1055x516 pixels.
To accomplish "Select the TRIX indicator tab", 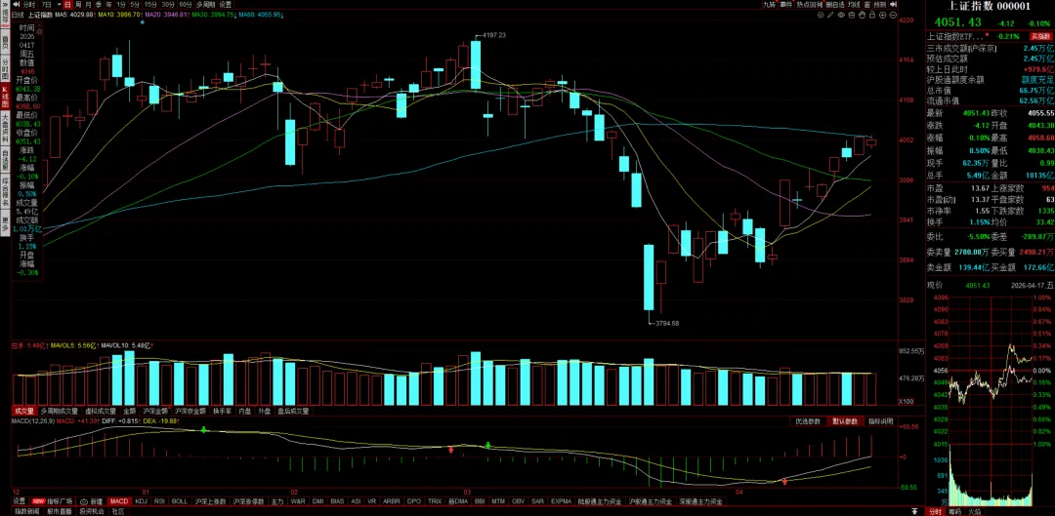I will coord(435,501).
